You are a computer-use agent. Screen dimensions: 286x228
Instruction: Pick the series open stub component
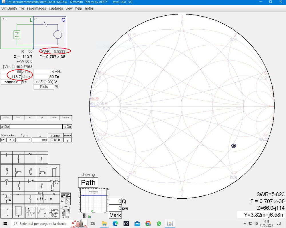[x=18, y=171]
